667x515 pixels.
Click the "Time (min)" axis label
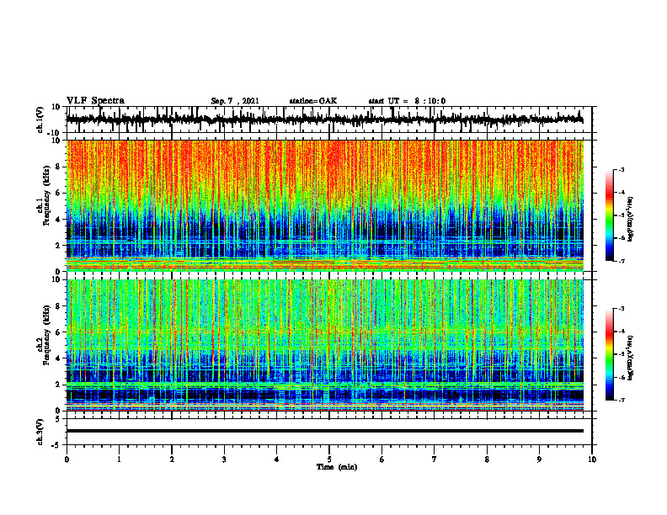pyautogui.click(x=337, y=467)
